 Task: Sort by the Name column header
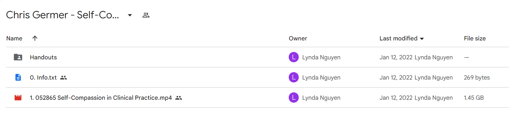point(14,38)
